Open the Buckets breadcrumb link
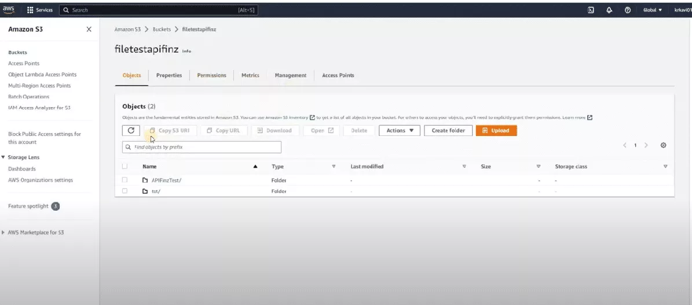 tap(162, 29)
